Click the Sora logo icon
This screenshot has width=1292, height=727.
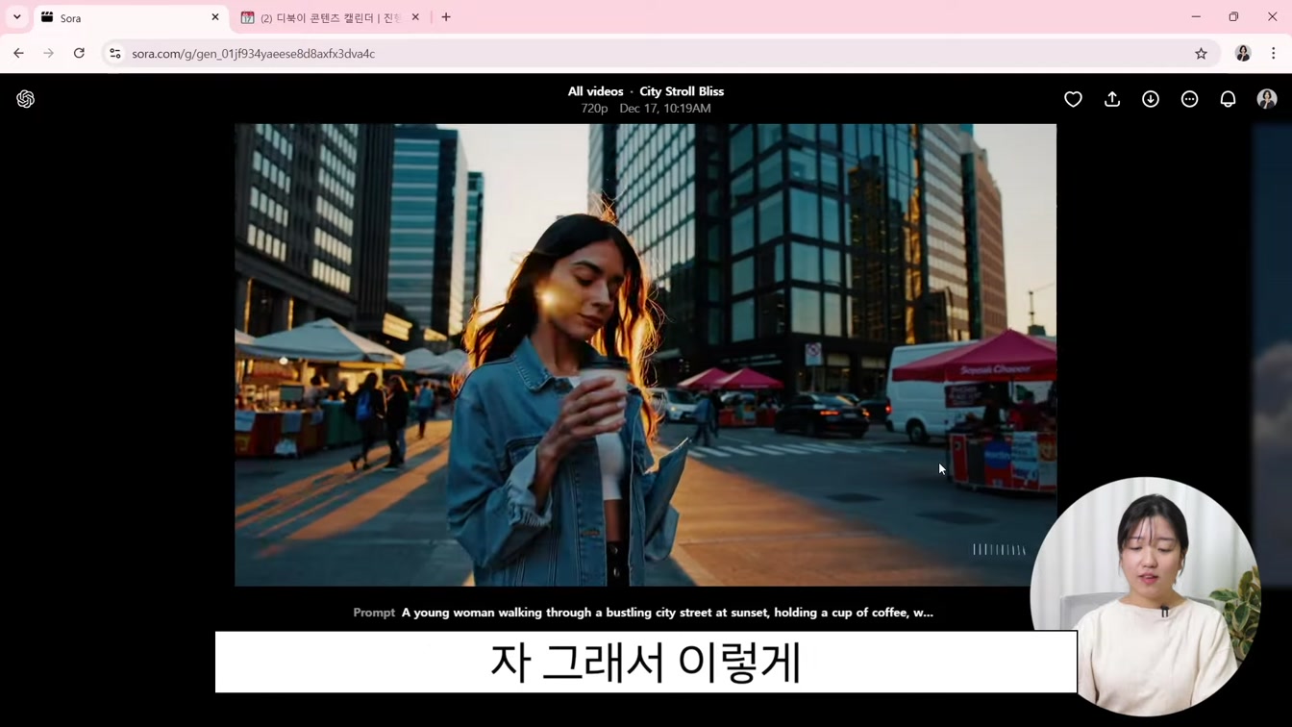click(x=26, y=99)
